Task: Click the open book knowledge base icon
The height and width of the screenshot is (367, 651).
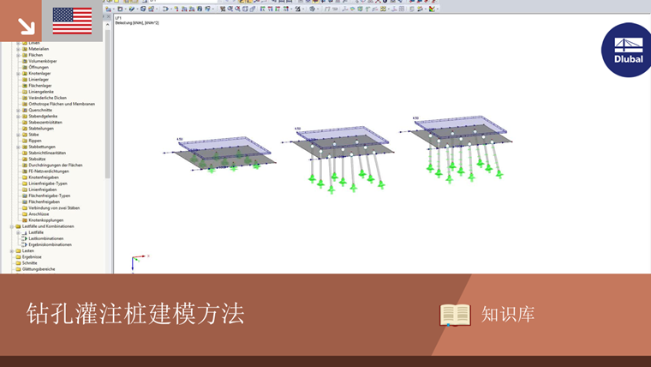Action: click(455, 315)
